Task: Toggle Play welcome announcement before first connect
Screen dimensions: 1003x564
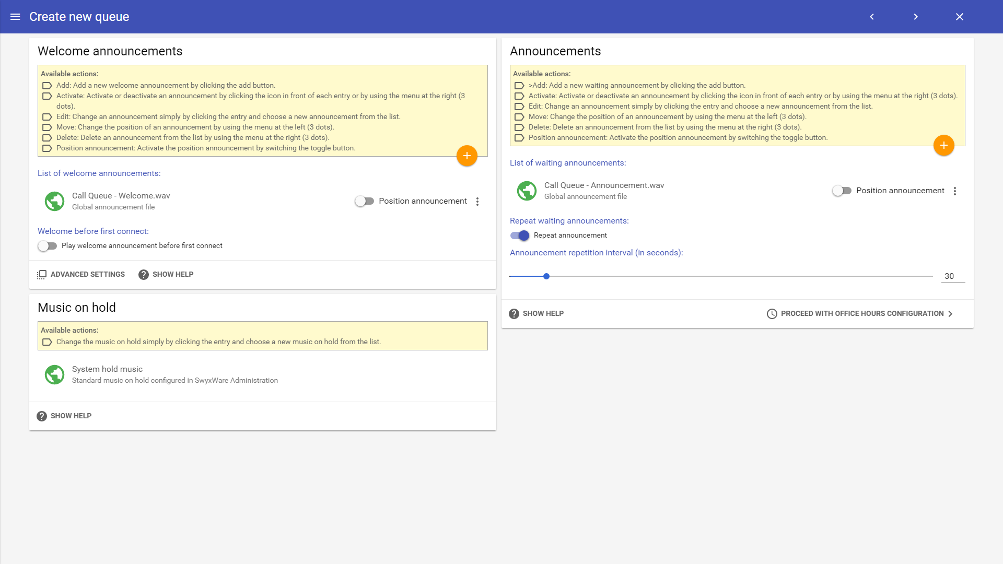Action: tap(47, 245)
